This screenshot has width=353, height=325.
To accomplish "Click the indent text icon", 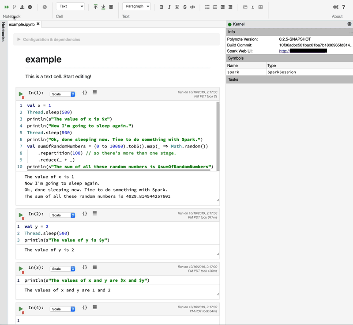I will coord(223,7).
